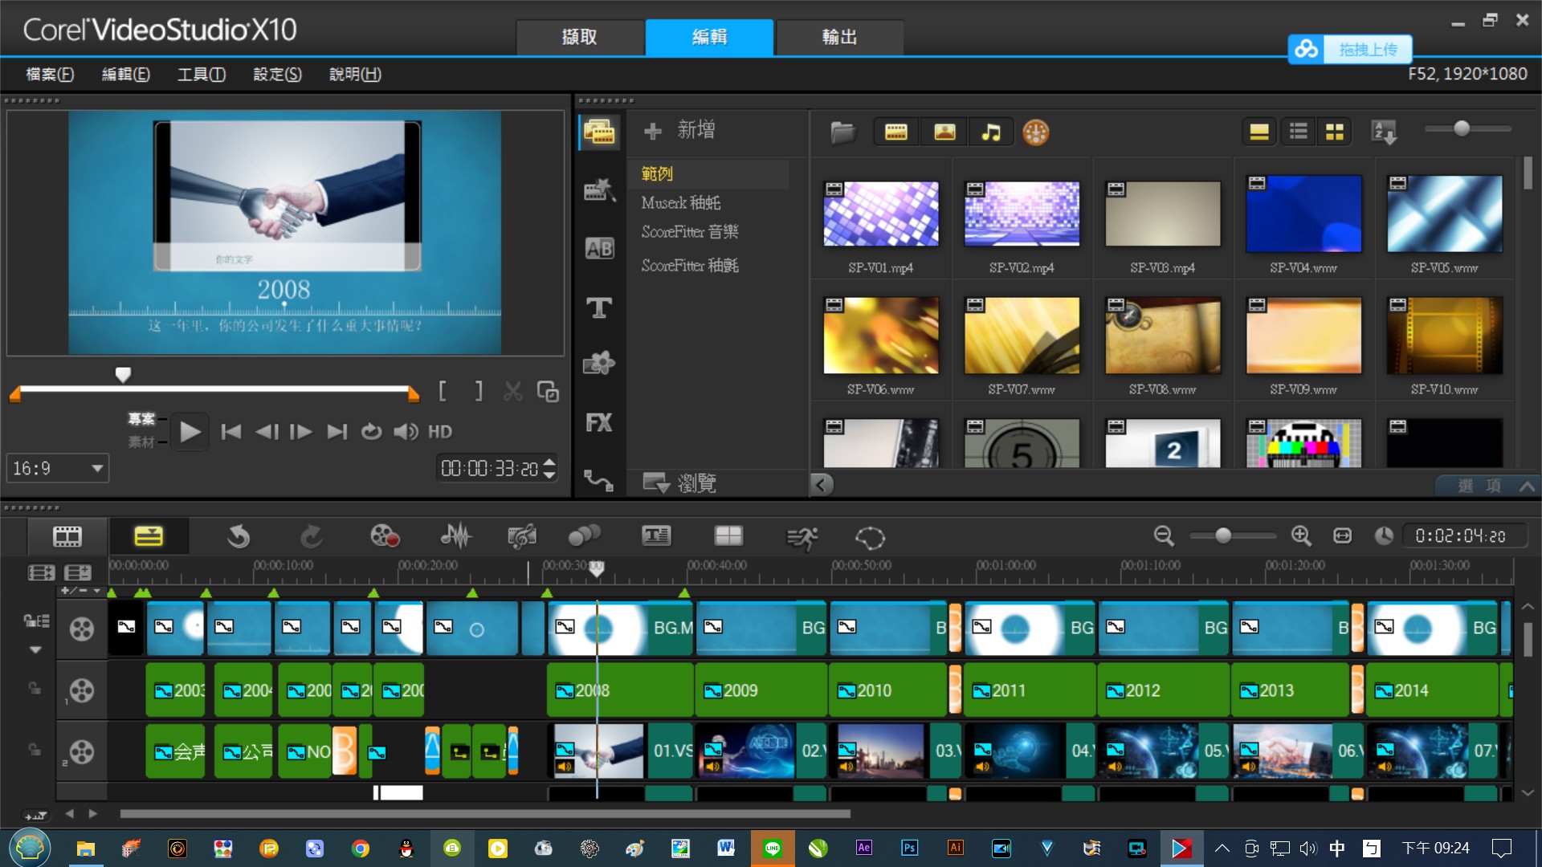The image size is (1542, 867).
Task: Toggle showing photo files in library
Action: [944, 132]
